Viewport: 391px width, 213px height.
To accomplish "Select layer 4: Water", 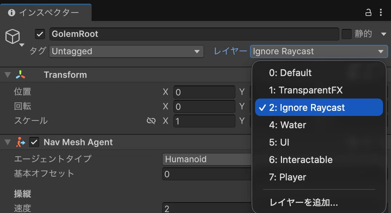I will point(319,125).
